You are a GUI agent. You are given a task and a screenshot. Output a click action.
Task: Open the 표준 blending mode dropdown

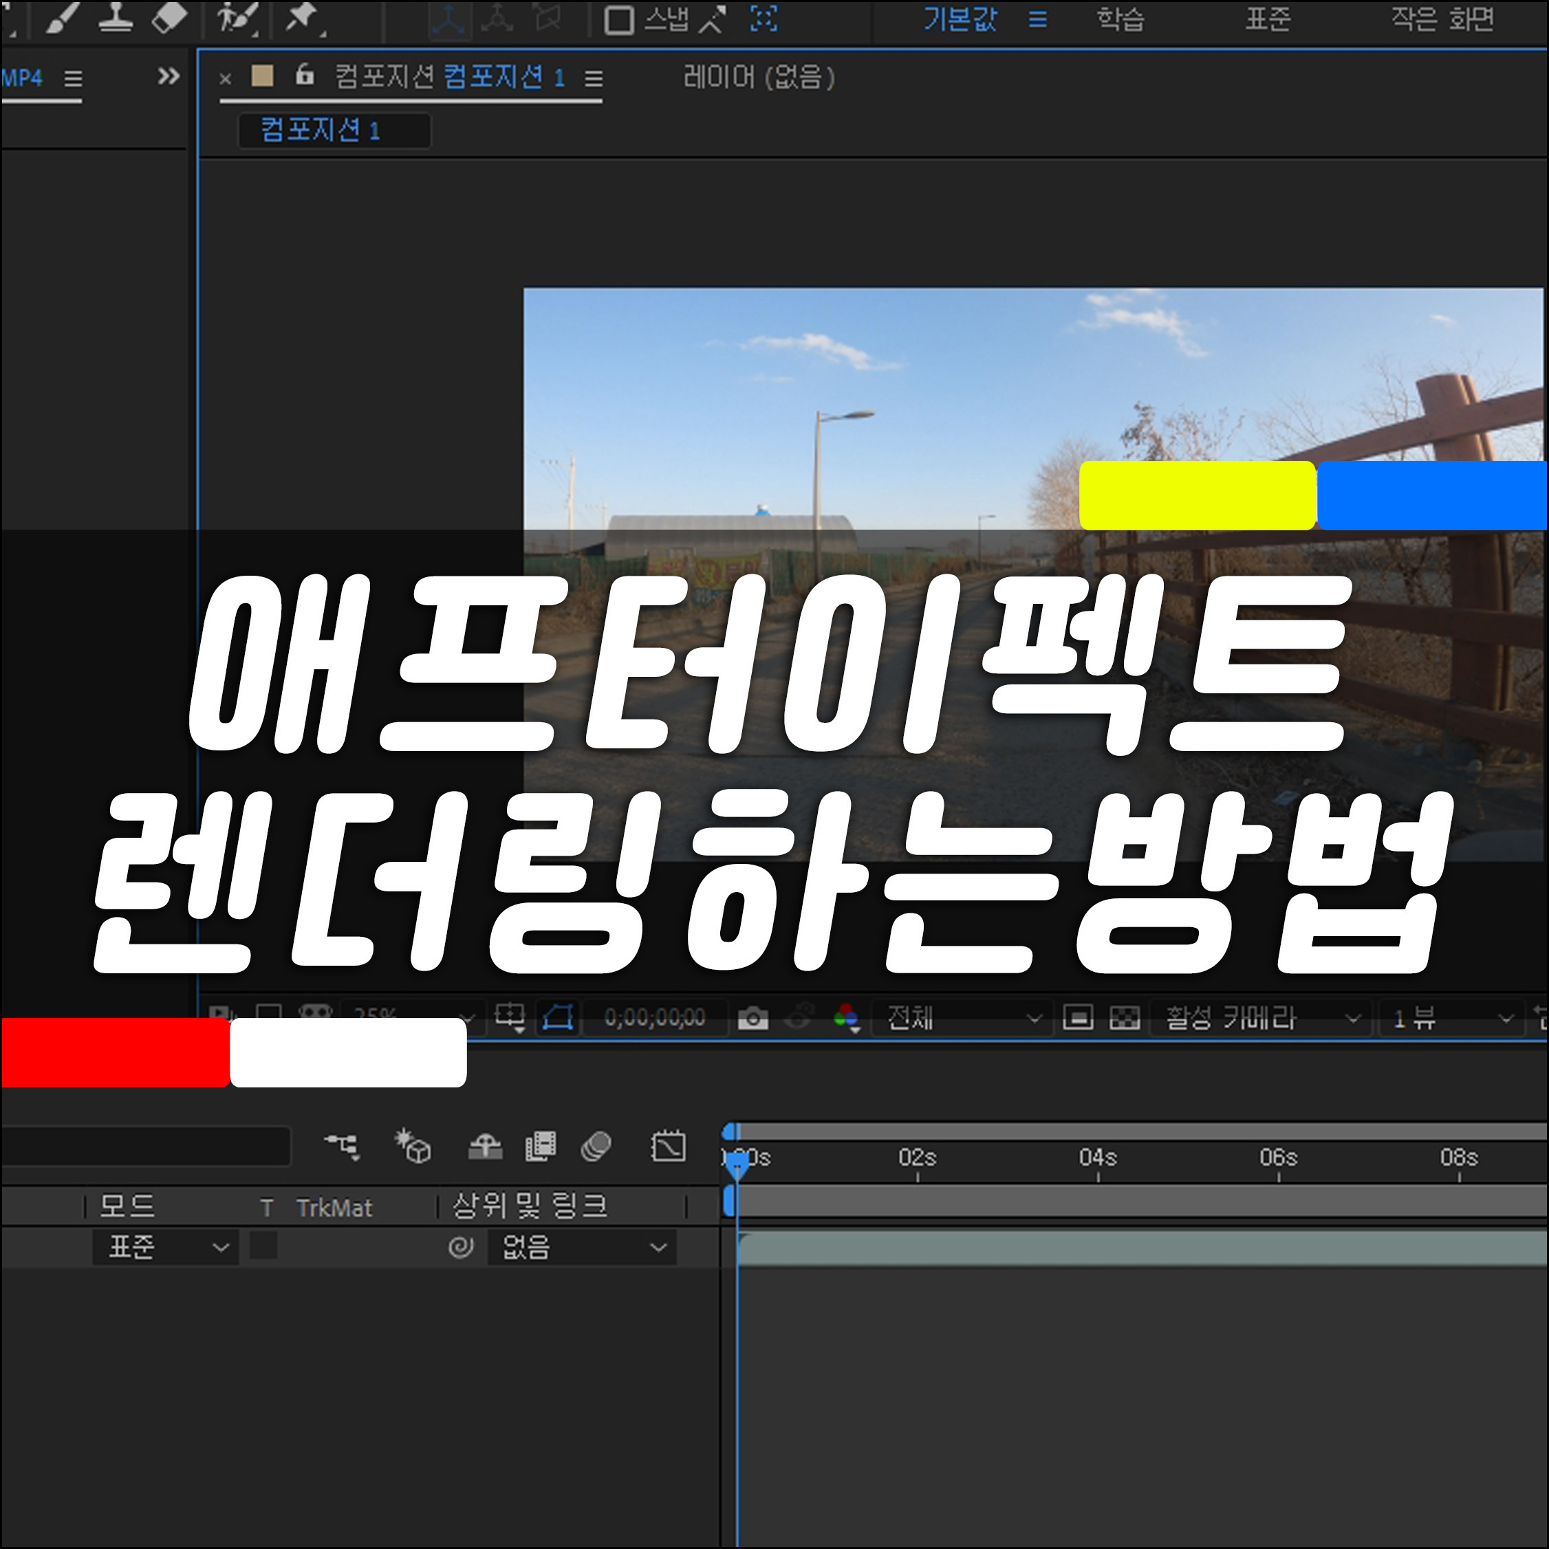point(166,1248)
